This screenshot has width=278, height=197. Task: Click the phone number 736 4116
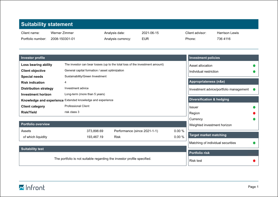tap(224, 39)
